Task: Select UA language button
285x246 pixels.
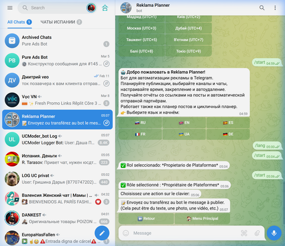Action: [184, 134]
